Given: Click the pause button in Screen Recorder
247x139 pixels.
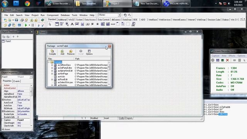Looking at the screenshot, I should pos(218,60).
